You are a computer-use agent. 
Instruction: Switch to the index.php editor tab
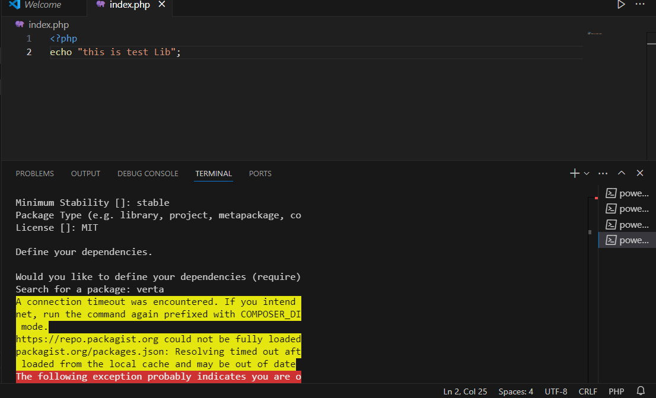129,5
